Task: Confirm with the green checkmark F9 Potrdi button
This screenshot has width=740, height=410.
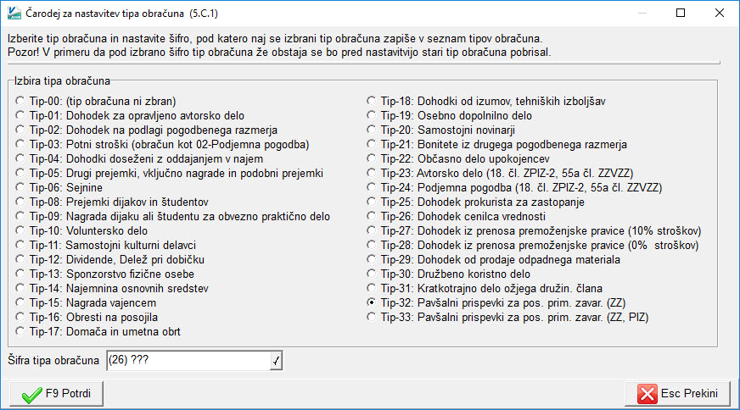Action: 56,394
